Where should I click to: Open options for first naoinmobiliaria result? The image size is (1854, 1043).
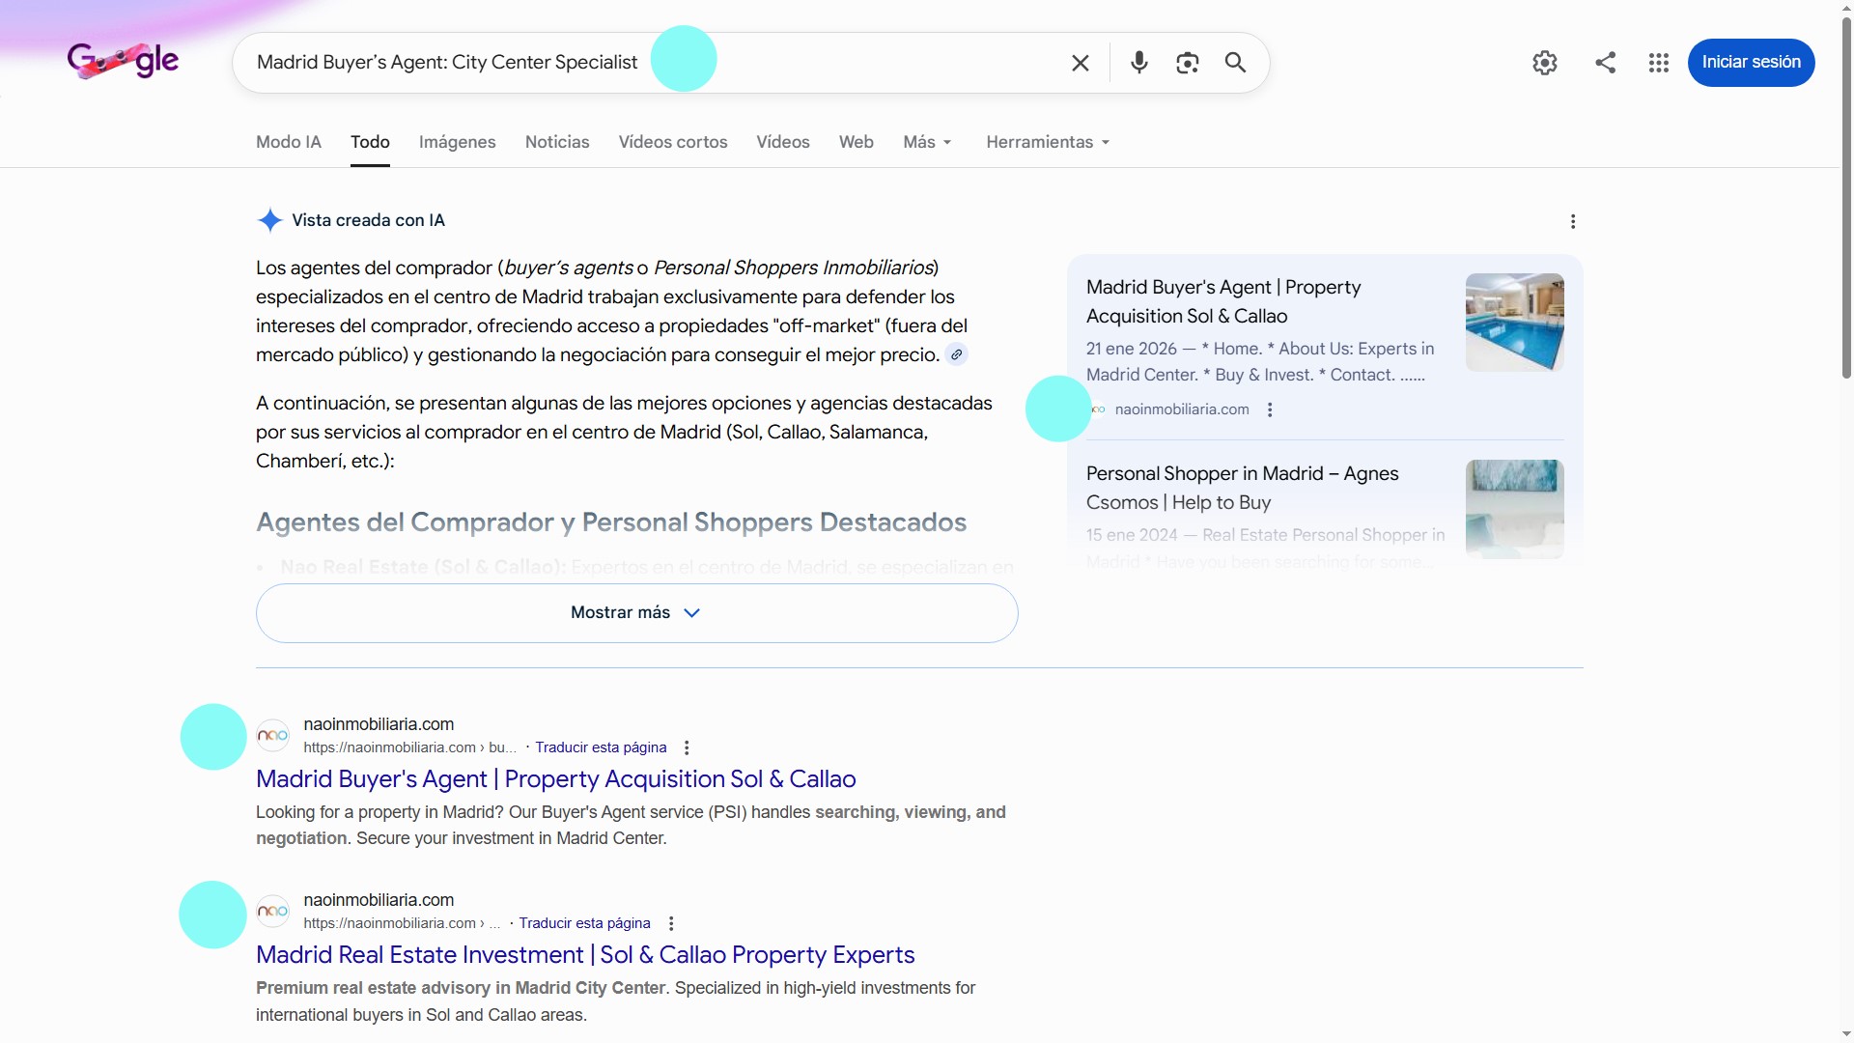tap(687, 747)
